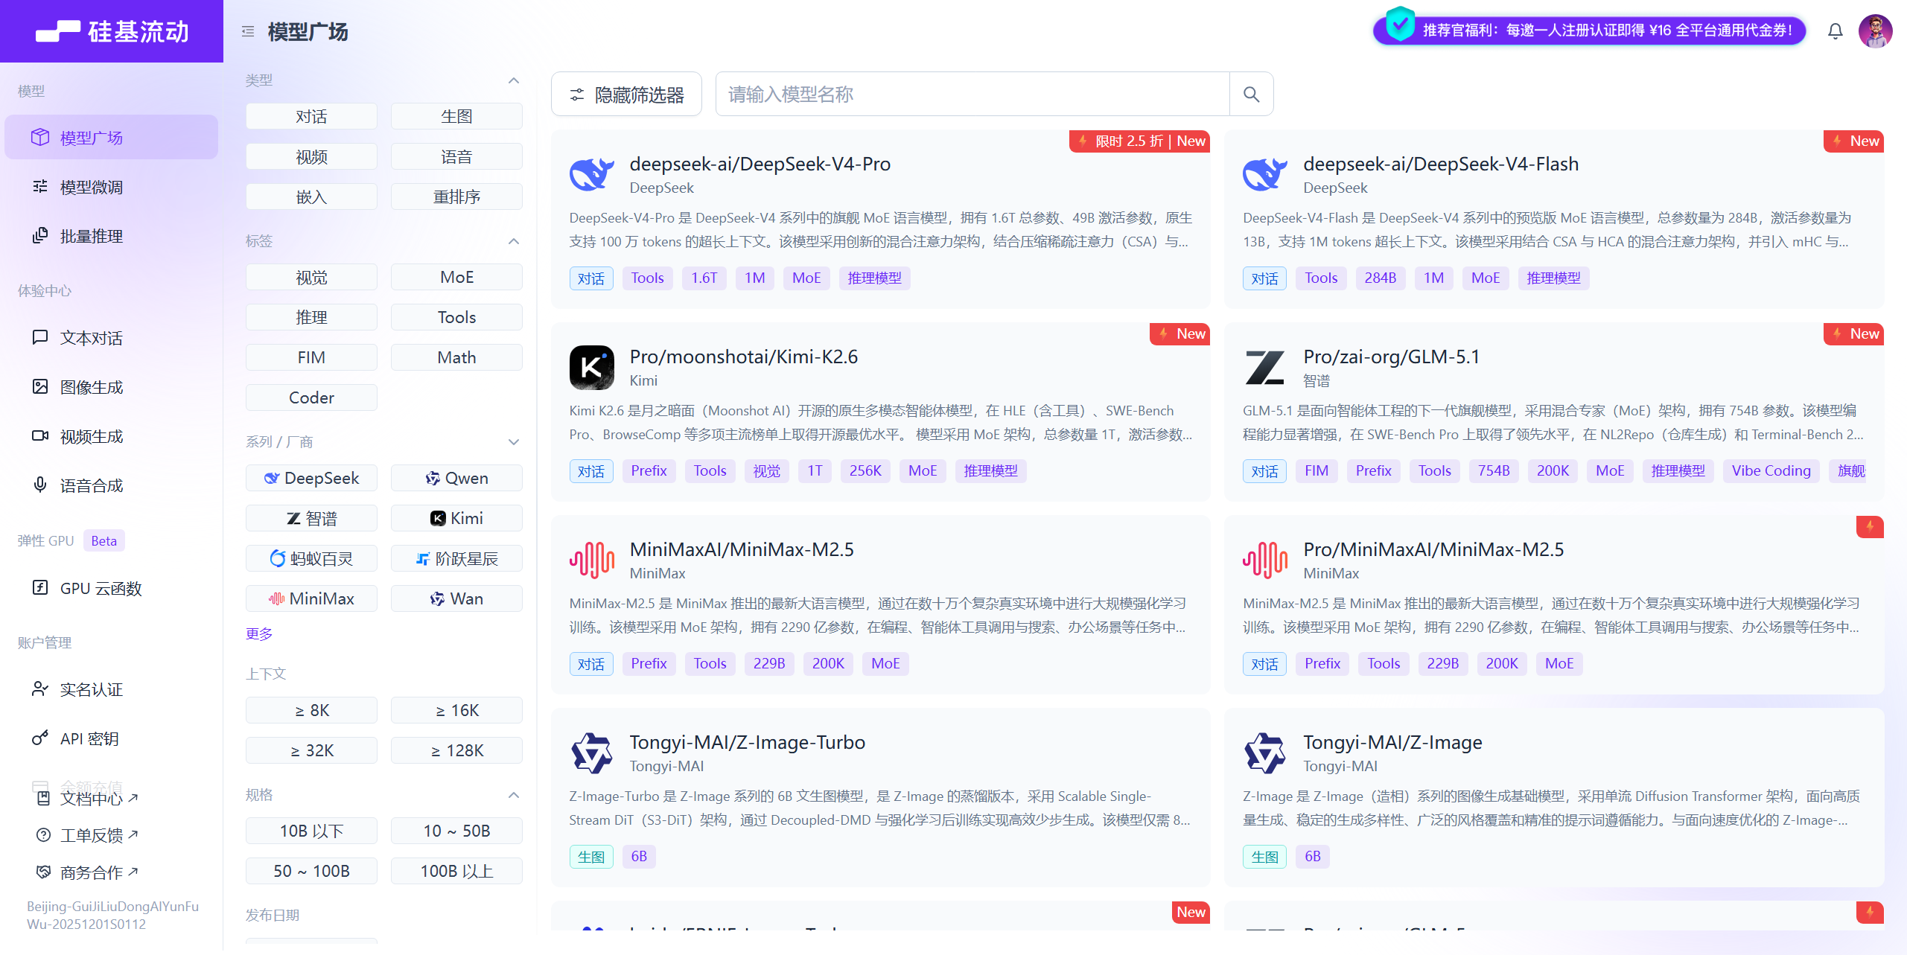Toggle the 嵌入 type filter
1907x955 pixels.
(311, 197)
